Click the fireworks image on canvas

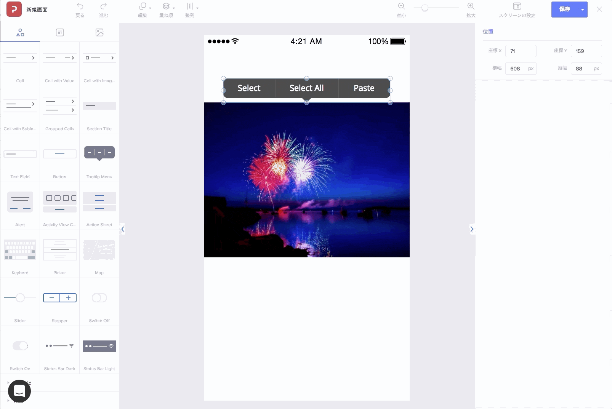pos(307,180)
